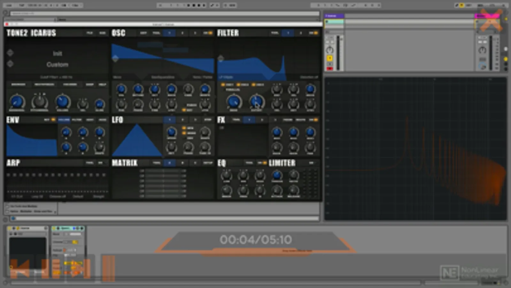The image size is (511, 288).
Task: Select filter tab 2 in FILTER section
Action: [x=301, y=33]
